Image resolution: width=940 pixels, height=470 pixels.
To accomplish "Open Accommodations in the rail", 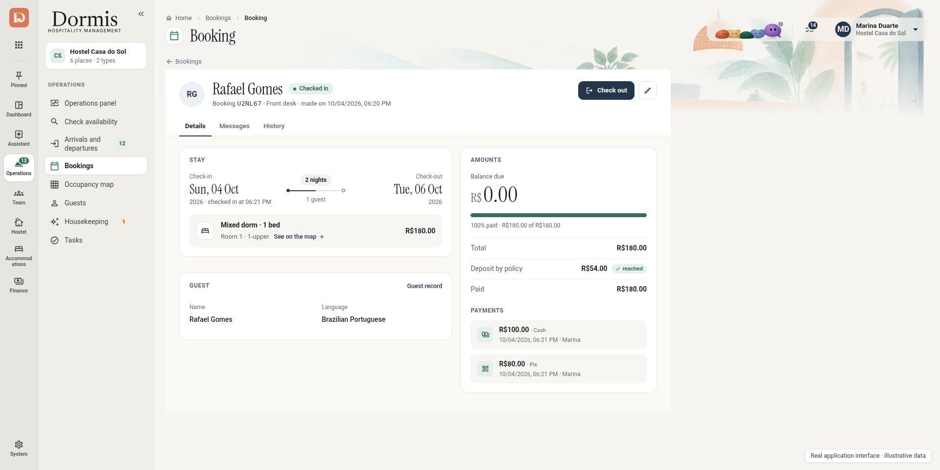I will point(19,256).
